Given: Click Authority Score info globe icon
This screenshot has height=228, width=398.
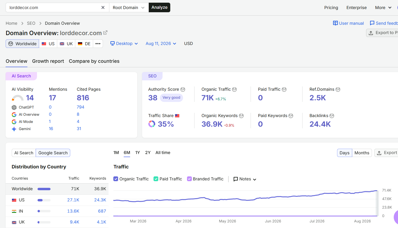Looking at the screenshot, I should pos(183,89).
